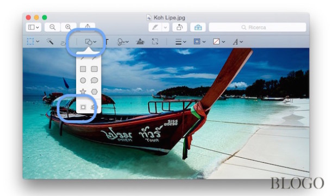Open the Signature tool menu
Screen dimensions: 332x196
[123, 42]
